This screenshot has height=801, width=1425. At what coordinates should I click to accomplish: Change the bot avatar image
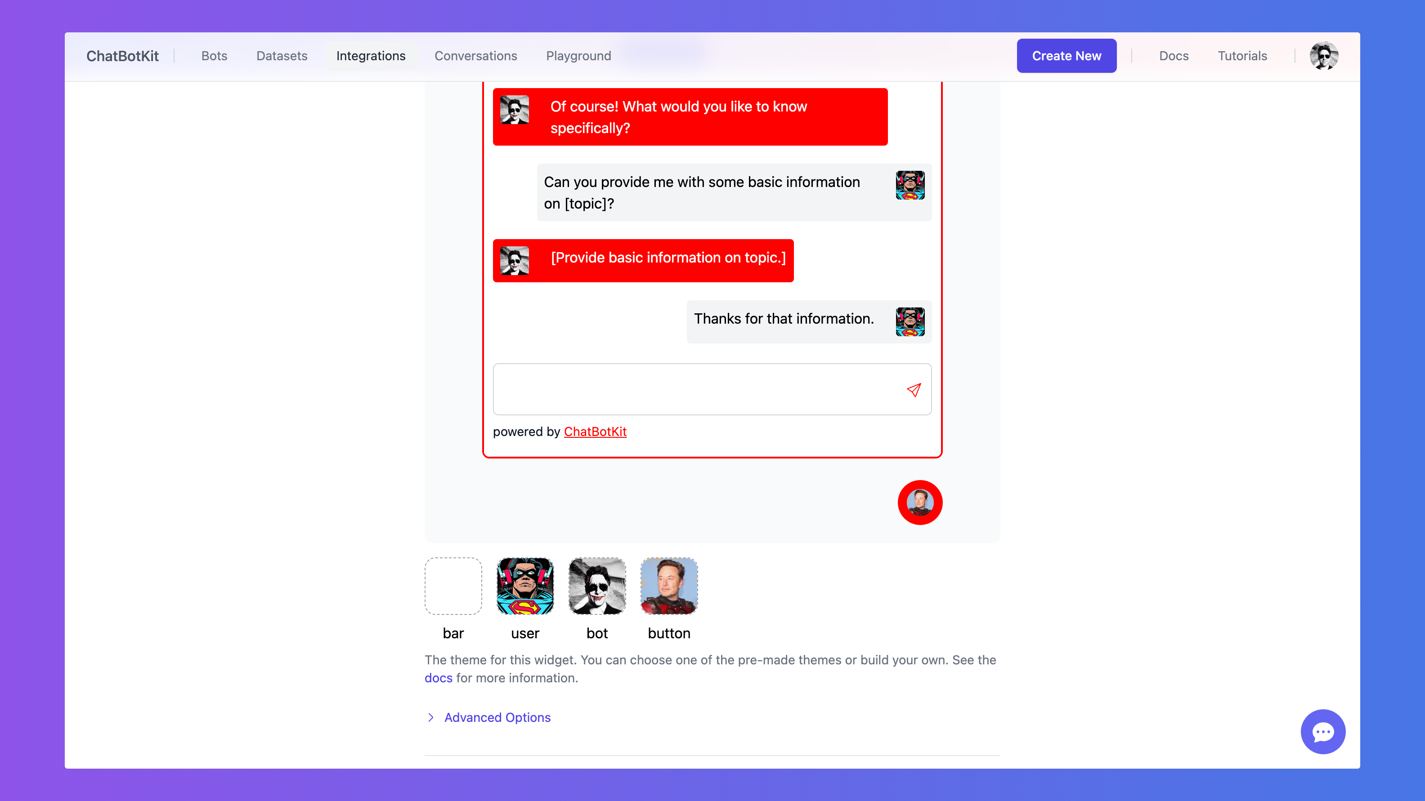[597, 585]
